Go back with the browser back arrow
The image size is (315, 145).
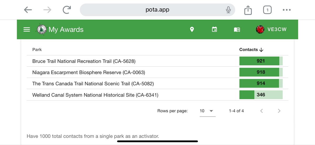pos(28,10)
